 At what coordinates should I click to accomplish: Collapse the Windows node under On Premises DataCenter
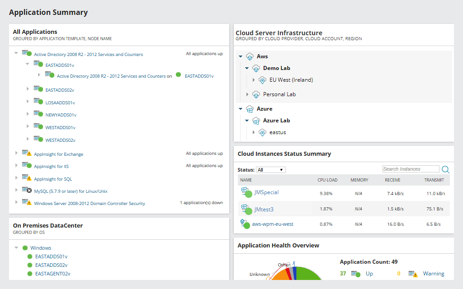[x=16, y=247]
